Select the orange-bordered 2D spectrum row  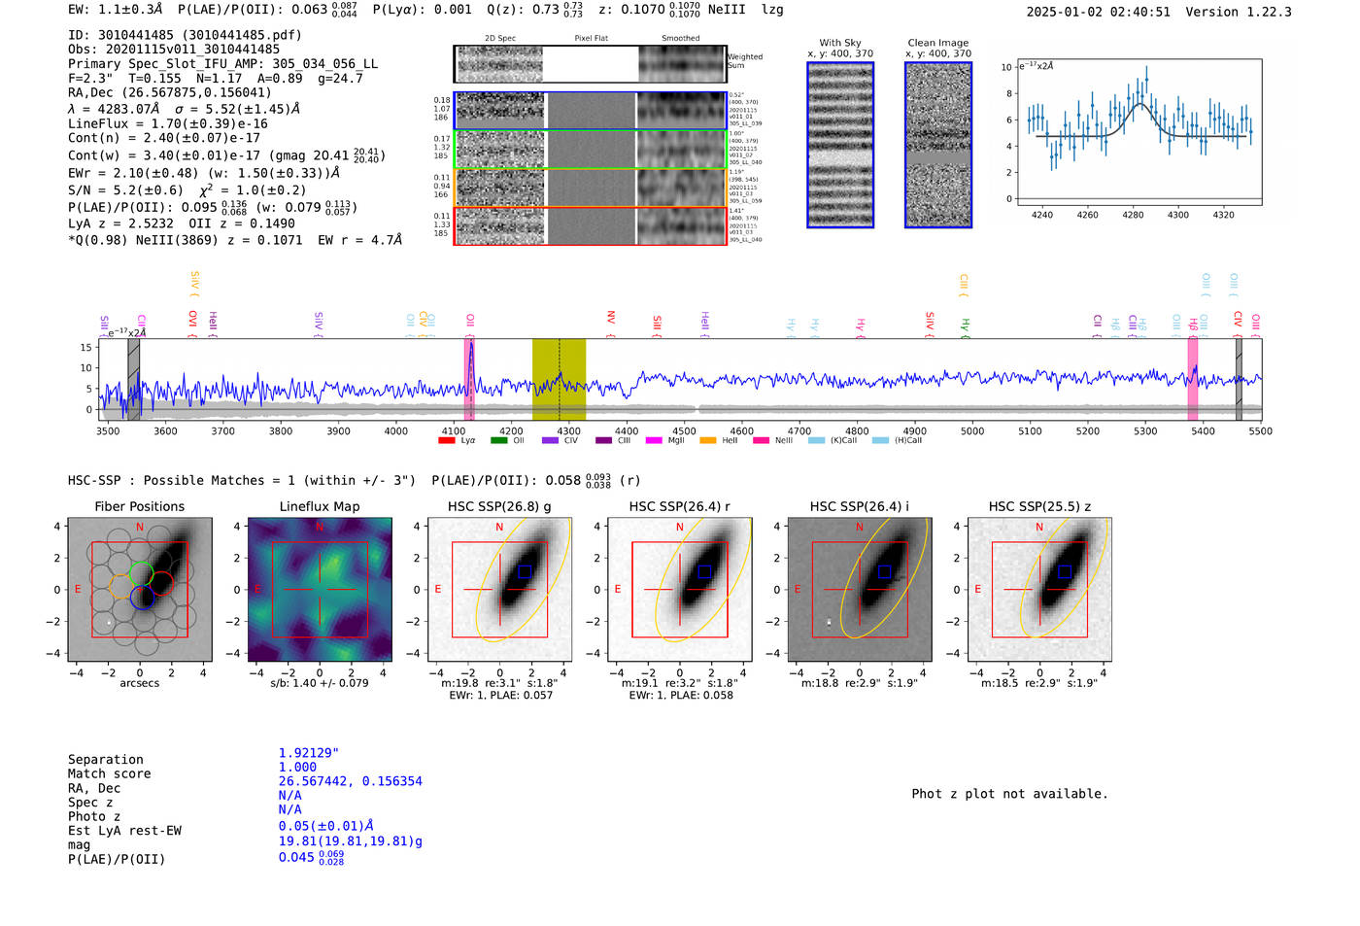[591, 188]
